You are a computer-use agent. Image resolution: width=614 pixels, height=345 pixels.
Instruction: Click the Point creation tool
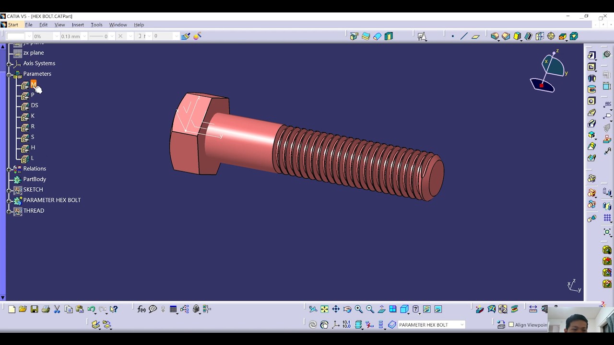pos(452,36)
